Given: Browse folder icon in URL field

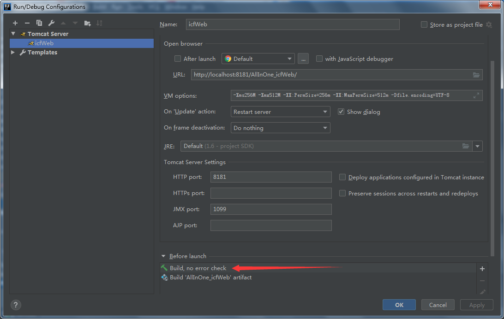Looking at the screenshot, I should pos(476,75).
